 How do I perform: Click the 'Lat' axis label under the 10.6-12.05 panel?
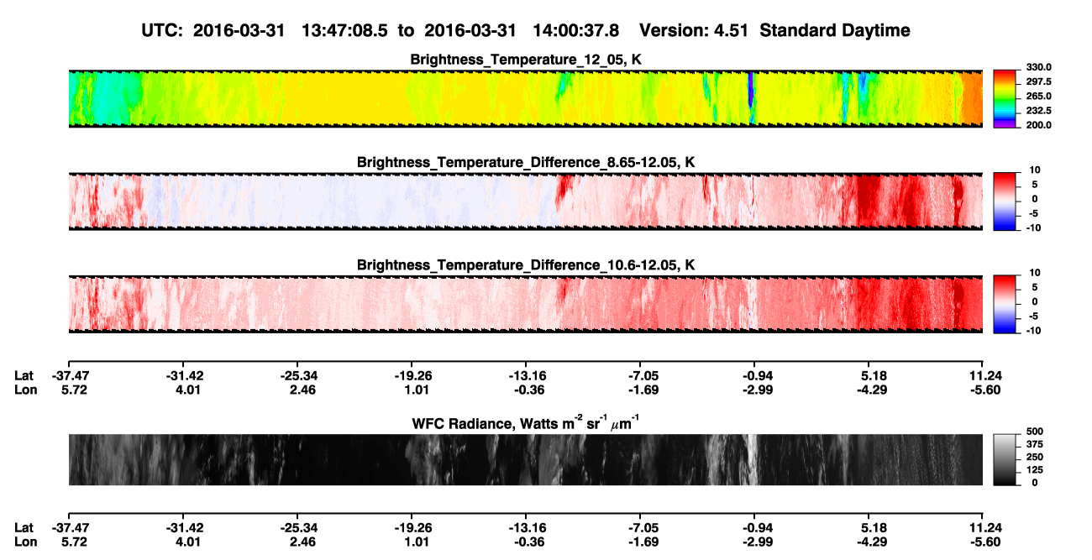(x=24, y=375)
